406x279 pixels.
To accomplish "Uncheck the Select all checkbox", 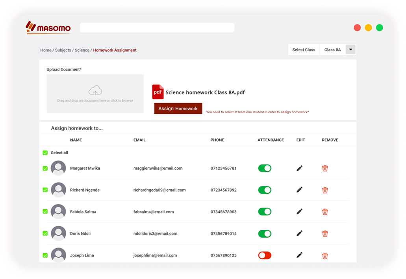I will click(45, 153).
